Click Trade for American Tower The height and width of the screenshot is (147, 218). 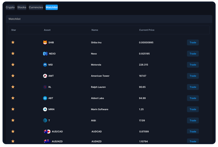point(193,76)
